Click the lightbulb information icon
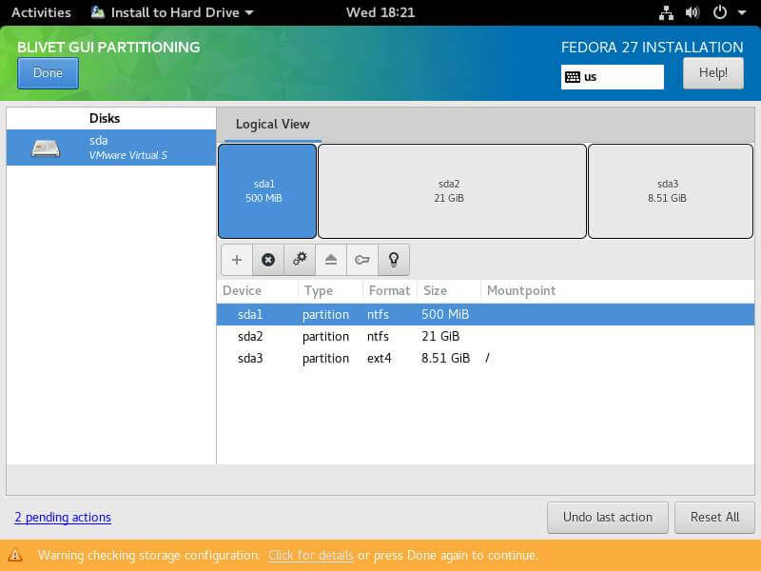Viewport: 761px width, 571px height. point(394,260)
